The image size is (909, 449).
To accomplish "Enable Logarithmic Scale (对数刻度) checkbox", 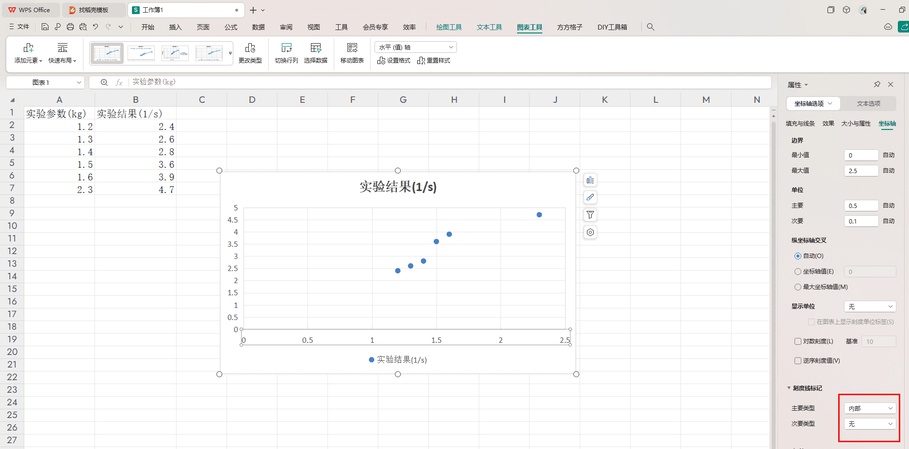I will tap(798, 341).
